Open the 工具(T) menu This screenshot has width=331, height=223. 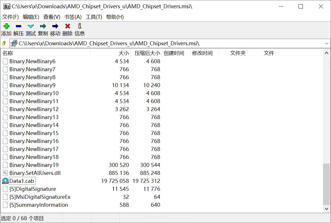point(94,17)
